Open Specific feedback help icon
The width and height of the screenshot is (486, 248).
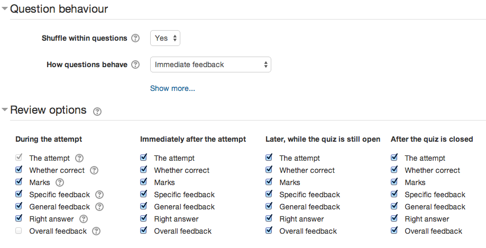tap(99, 195)
